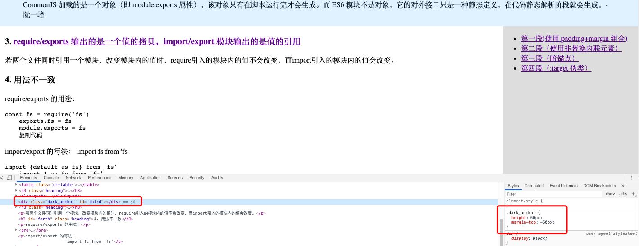Click the import {default as fs} from 'fs' line
This screenshot has width=639, height=246.
[x=61, y=167]
